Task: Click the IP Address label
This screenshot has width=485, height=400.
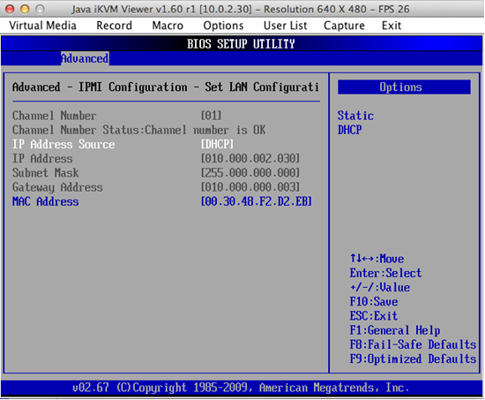Action: click(42, 159)
